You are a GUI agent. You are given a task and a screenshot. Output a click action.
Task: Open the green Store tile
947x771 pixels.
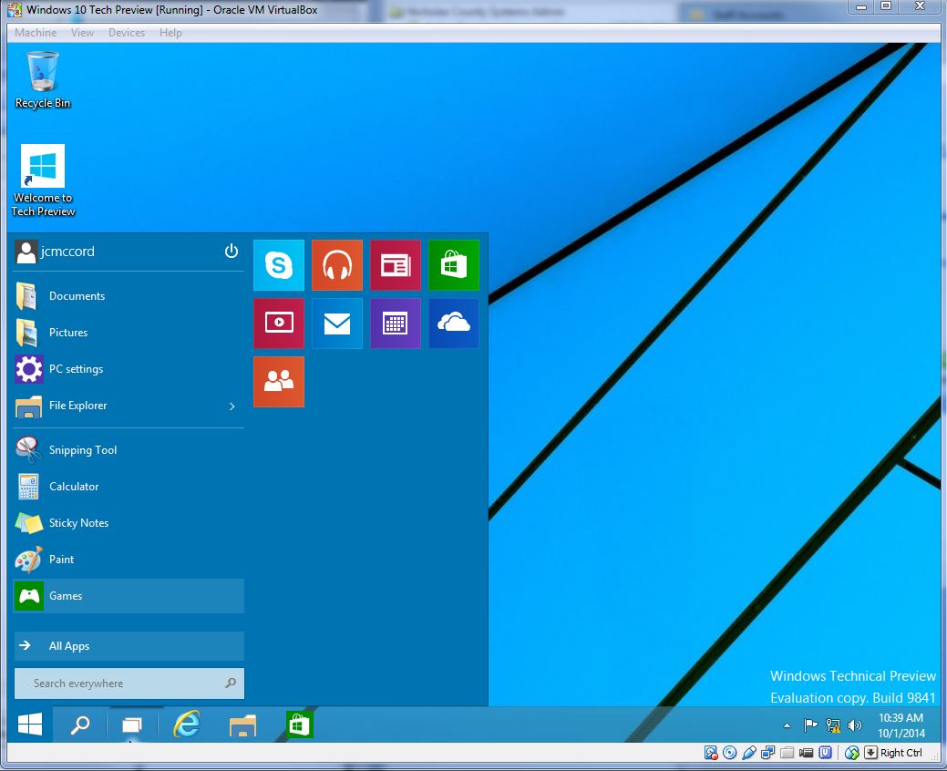tap(454, 265)
